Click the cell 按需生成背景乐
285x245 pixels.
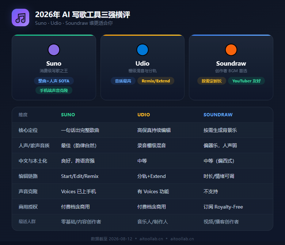point(220,130)
